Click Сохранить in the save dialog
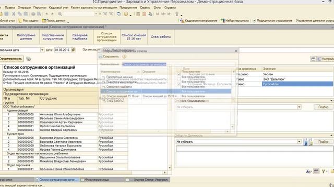Screen dimensions: 334x187 pyautogui.click(x=109, y=57)
